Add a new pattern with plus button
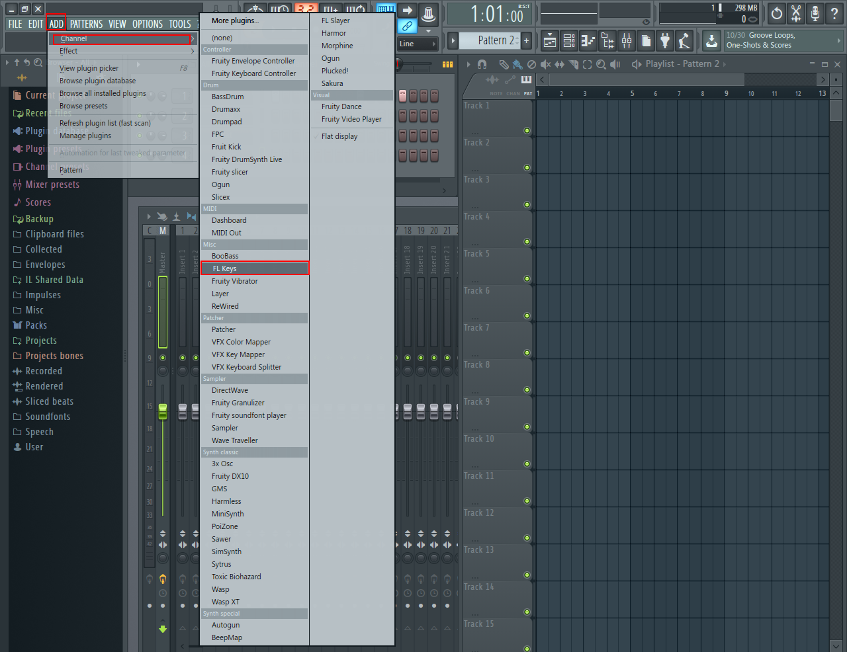Screen dimensions: 847x652 tap(527, 40)
